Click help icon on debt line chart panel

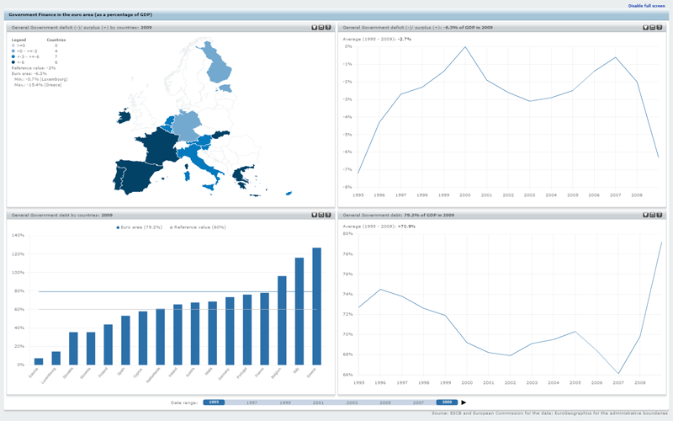click(658, 216)
